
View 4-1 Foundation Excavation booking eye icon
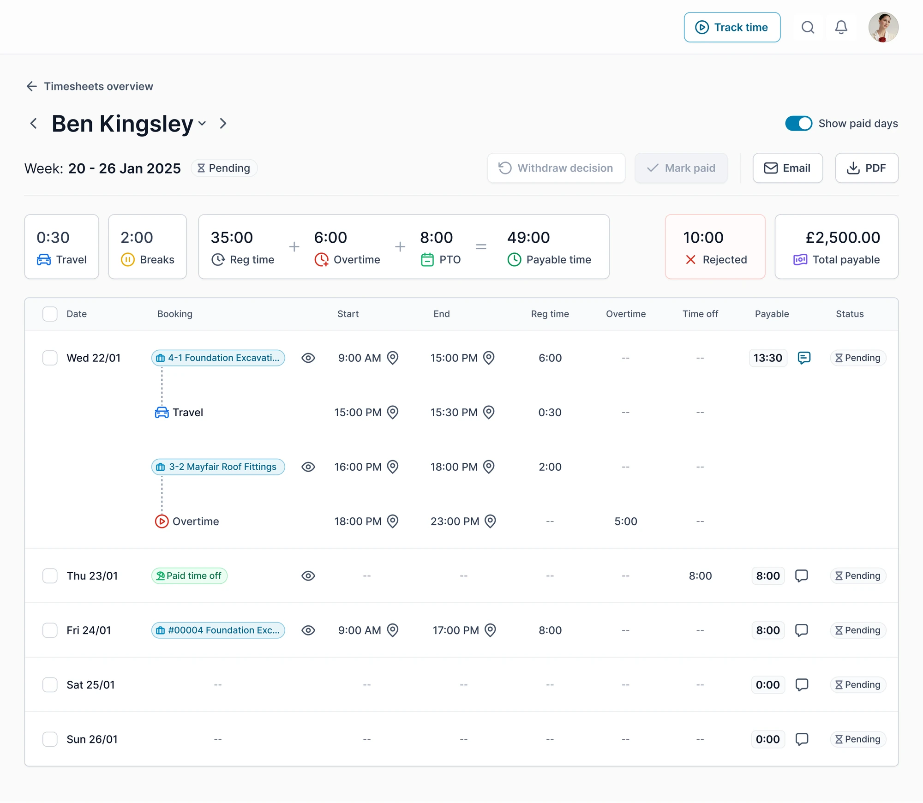[x=308, y=358]
